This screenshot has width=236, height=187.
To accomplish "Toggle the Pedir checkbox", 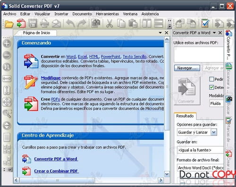I will 211,79.
